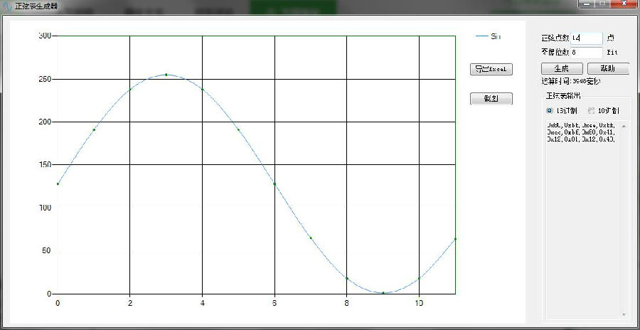Image resolution: width=640 pixels, height=330 pixels.
Task: Click inside the sine table output text box
Action: tap(583, 219)
